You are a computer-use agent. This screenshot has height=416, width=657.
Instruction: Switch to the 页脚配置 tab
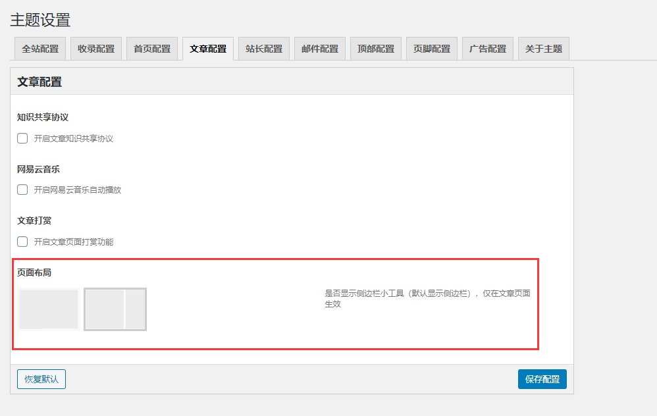pyautogui.click(x=431, y=48)
